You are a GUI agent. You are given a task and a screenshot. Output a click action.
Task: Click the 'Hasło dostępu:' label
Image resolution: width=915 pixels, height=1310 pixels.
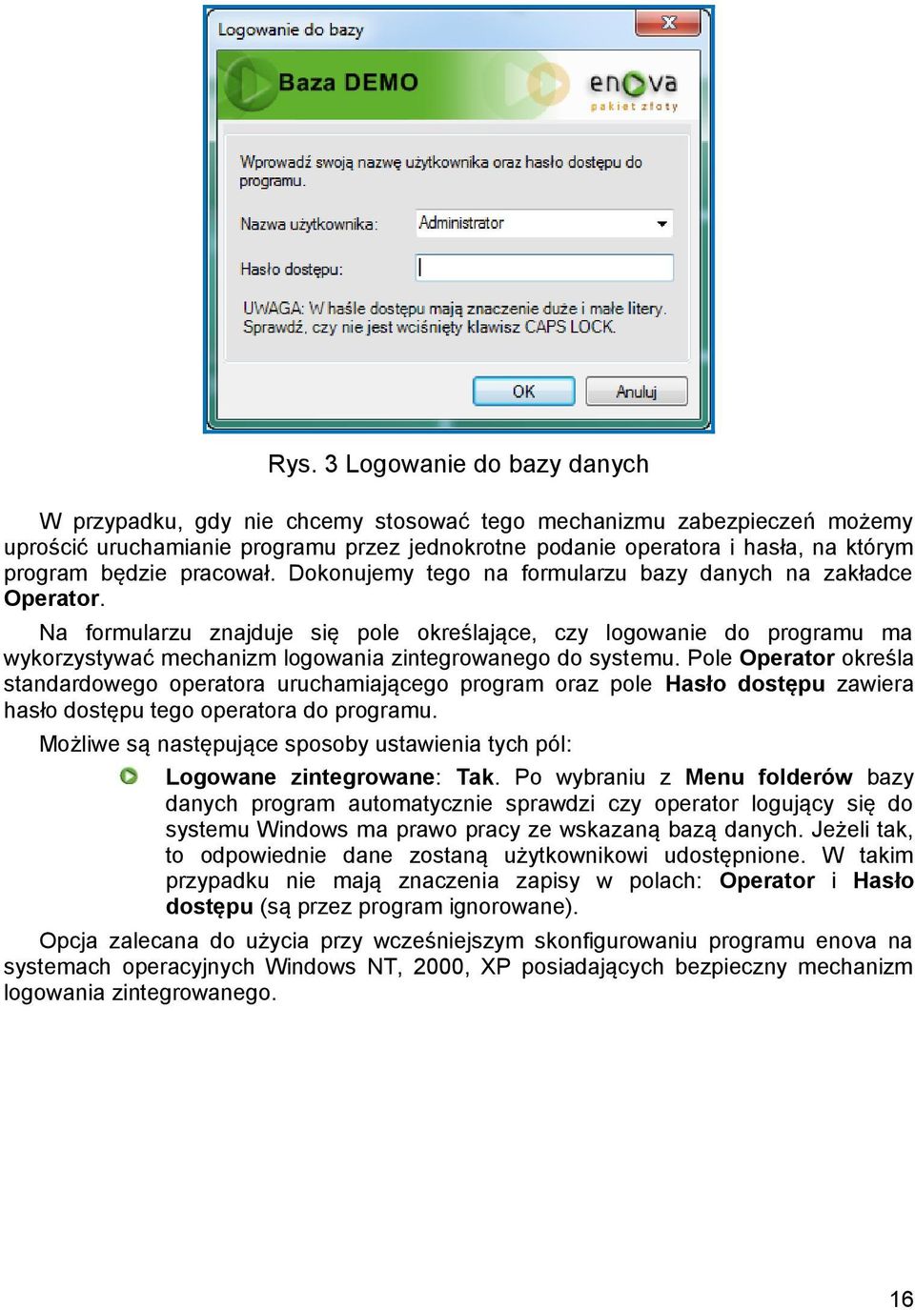292,270
